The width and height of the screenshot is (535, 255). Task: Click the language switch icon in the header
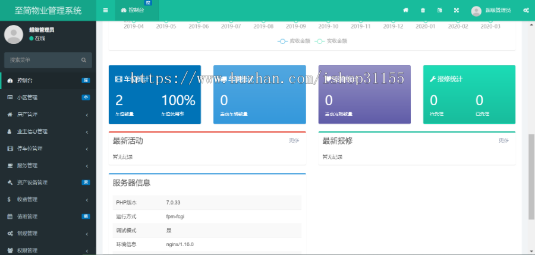(439, 10)
